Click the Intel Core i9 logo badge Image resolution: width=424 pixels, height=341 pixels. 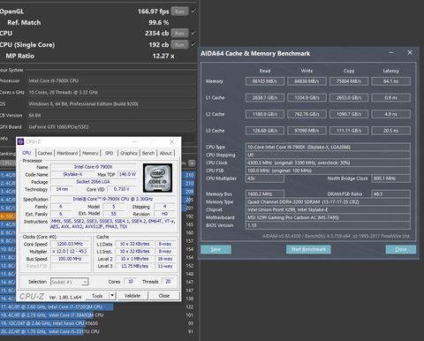[x=157, y=178]
